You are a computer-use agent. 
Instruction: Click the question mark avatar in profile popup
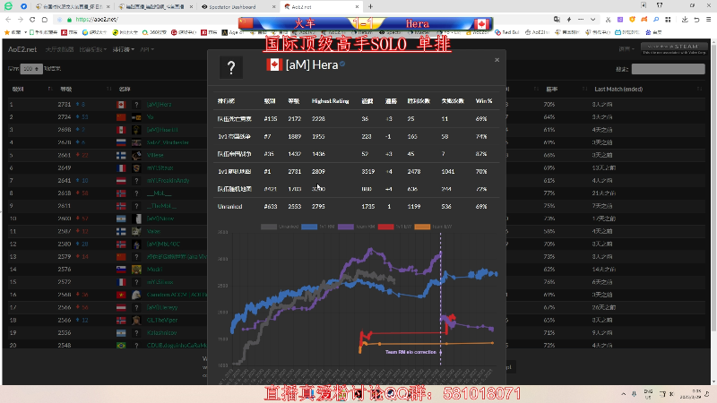click(x=231, y=68)
